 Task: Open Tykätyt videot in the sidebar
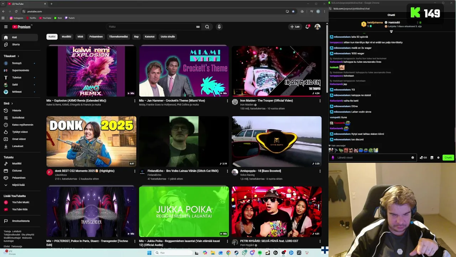pos(20,132)
